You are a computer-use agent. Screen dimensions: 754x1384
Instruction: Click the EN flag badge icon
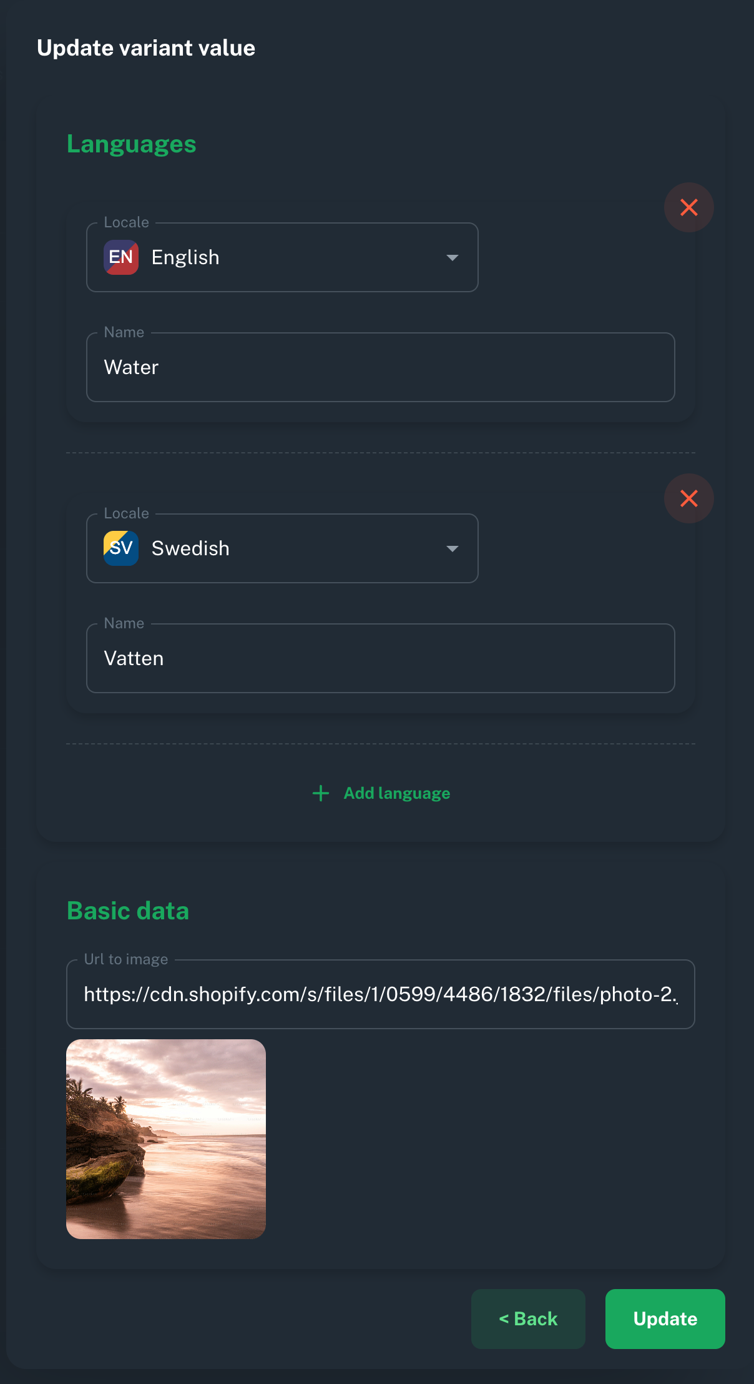120,257
